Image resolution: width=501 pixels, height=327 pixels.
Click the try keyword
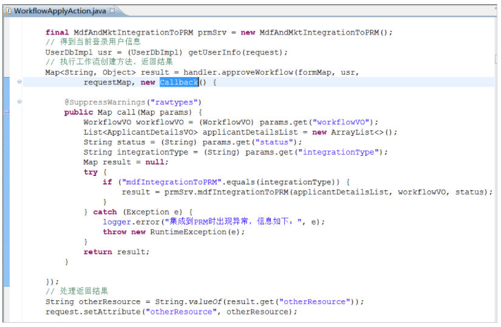tap(90, 172)
